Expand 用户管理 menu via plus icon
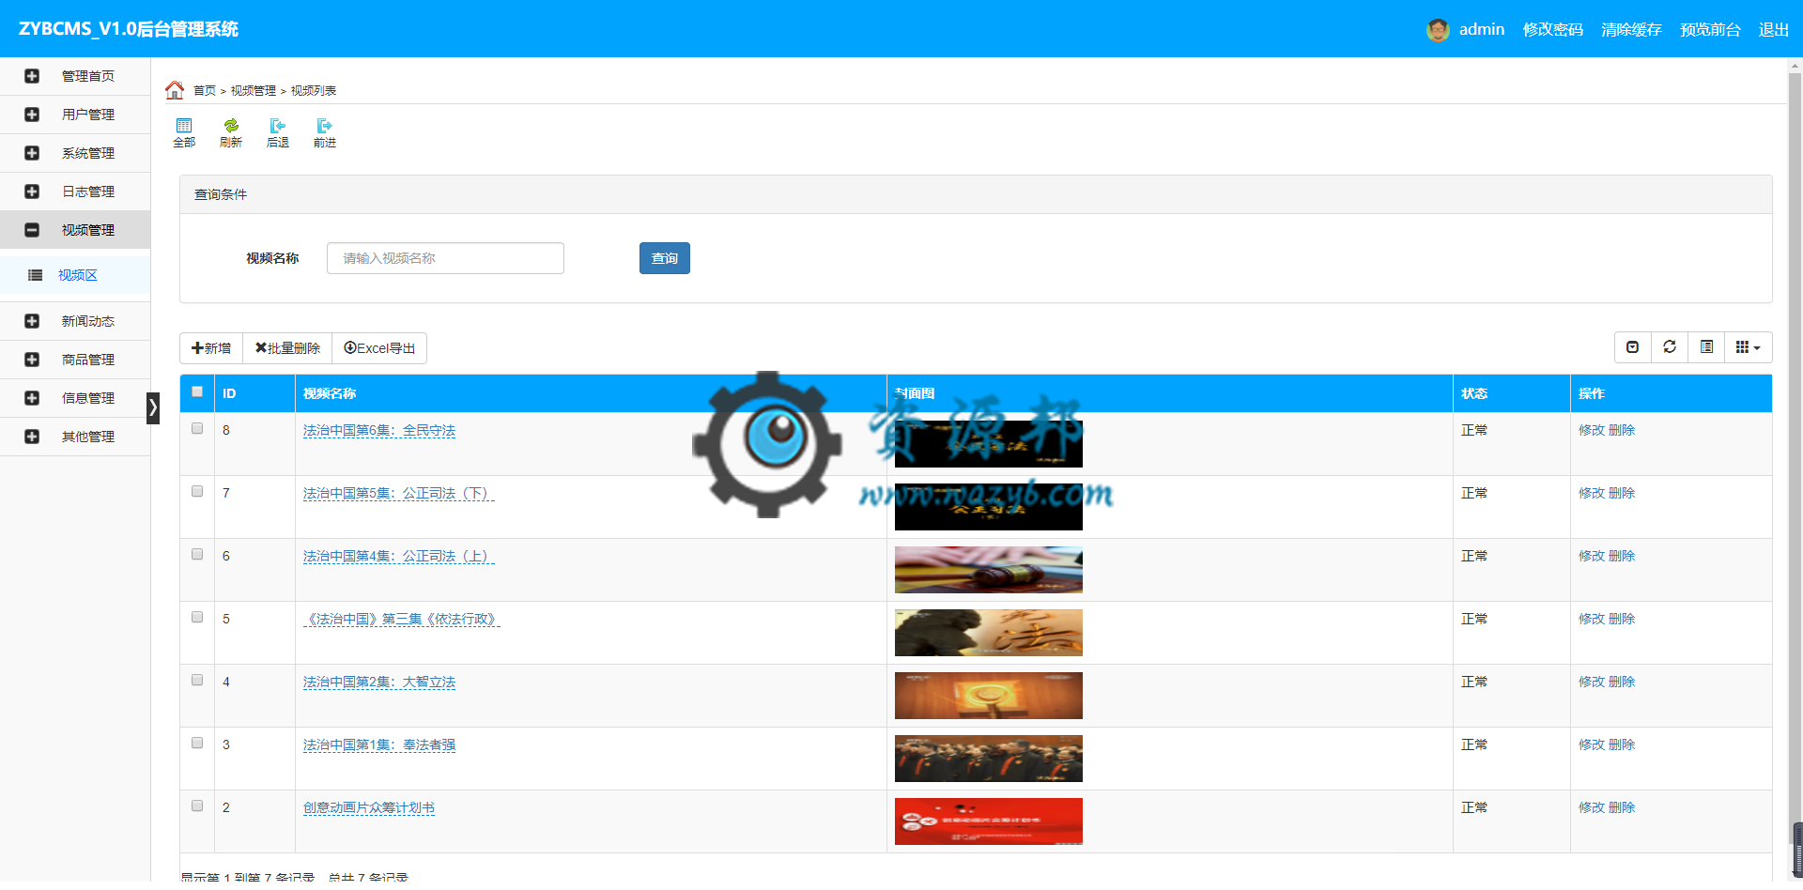Viewport: 1803px width, 890px height. (x=32, y=115)
